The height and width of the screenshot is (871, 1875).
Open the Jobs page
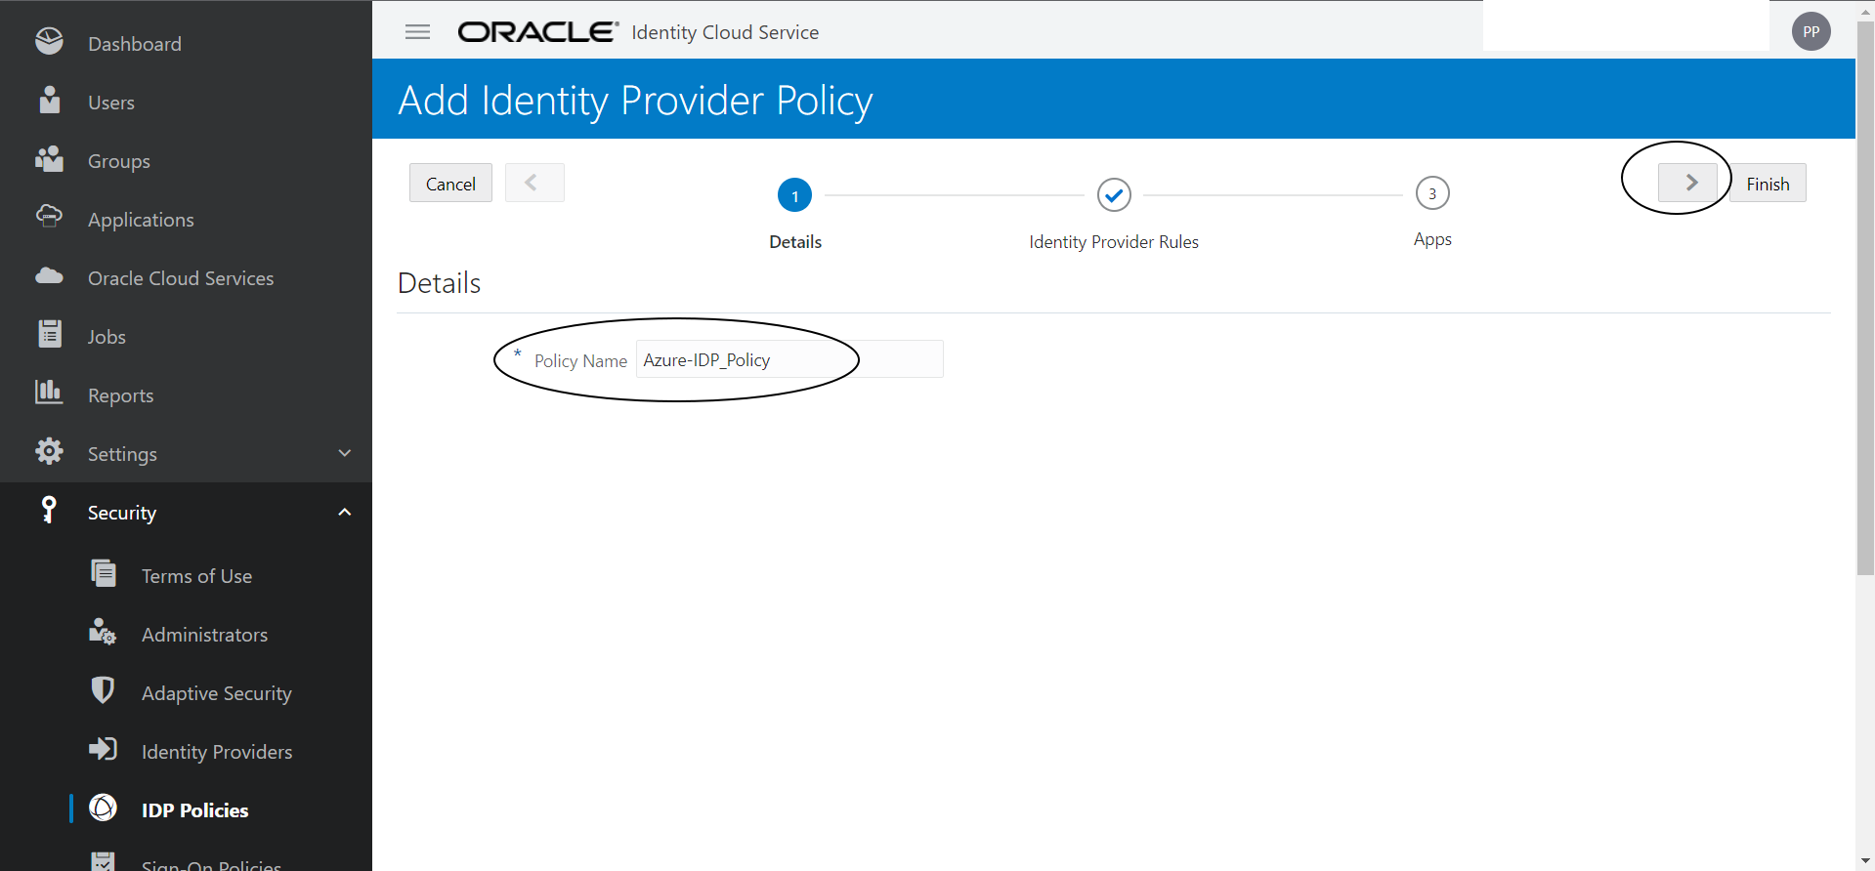(107, 337)
